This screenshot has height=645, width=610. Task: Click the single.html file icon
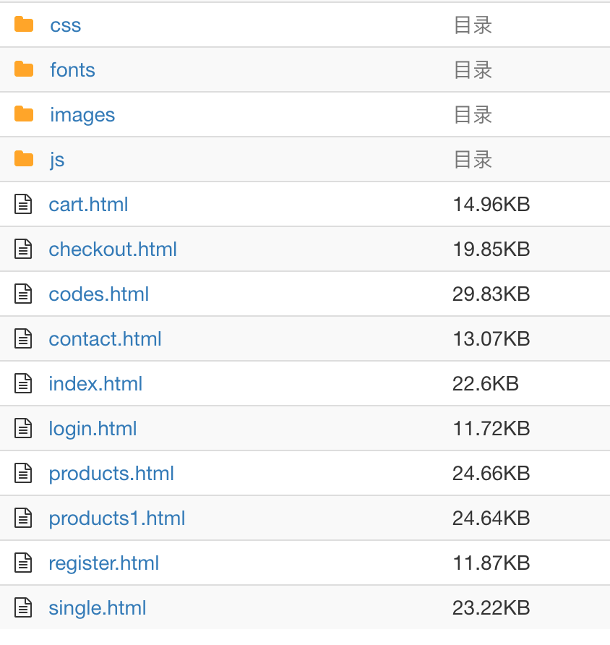(x=24, y=608)
